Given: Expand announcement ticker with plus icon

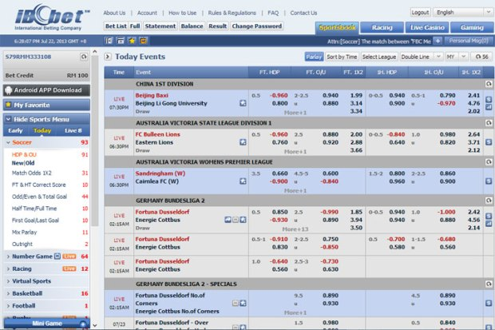Looking at the screenshot, I should point(438,41).
